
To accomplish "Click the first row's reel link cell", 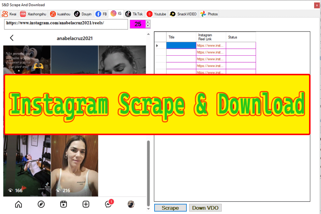I will [x=211, y=45].
